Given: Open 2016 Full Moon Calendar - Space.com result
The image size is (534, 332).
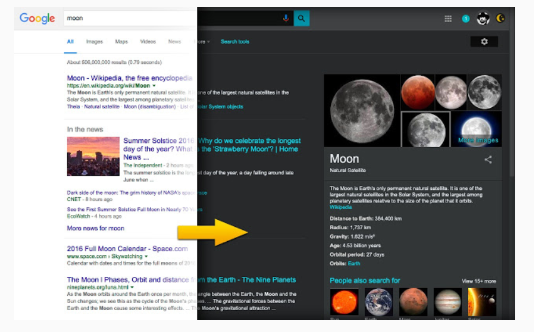Looking at the screenshot, I should [127, 249].
